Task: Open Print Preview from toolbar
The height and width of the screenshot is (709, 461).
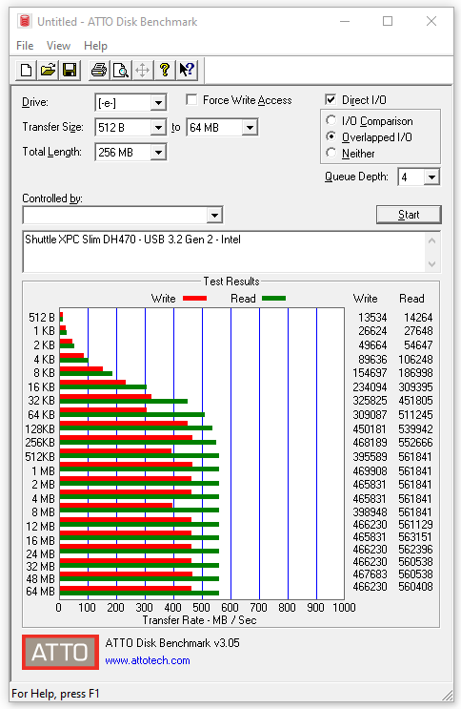Action: point(121,70)
